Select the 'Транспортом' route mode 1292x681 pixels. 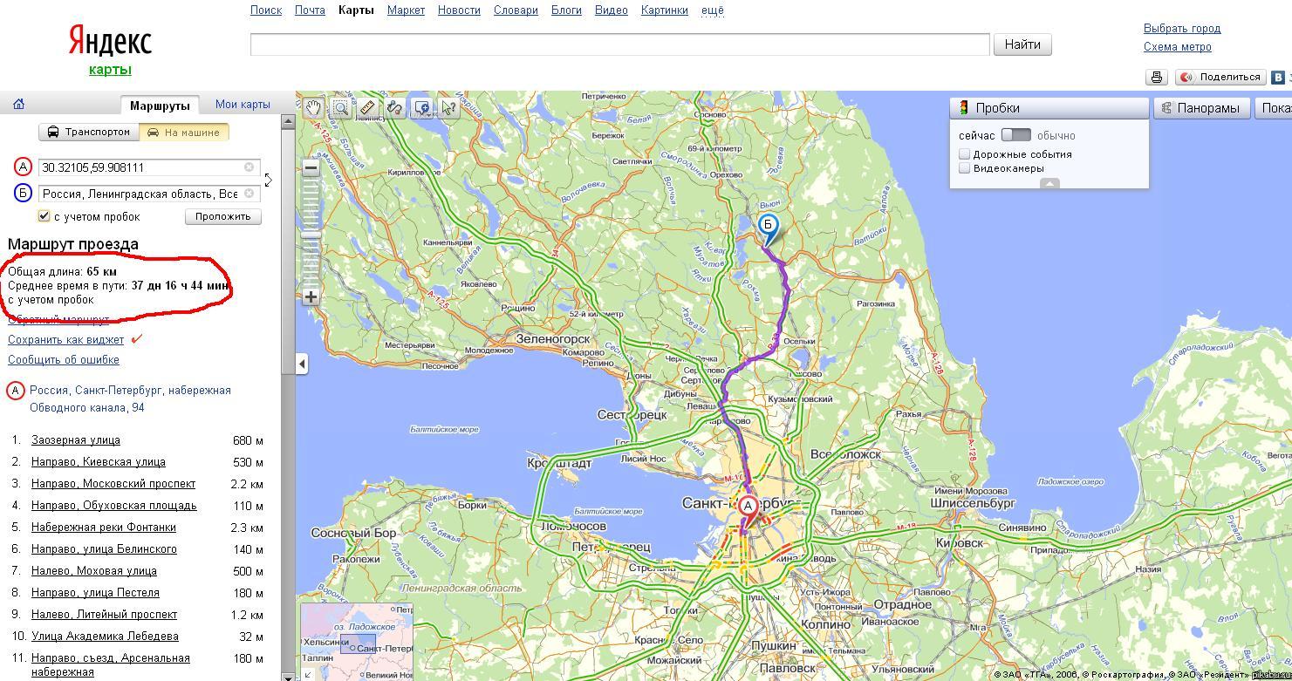pos(89,132)
